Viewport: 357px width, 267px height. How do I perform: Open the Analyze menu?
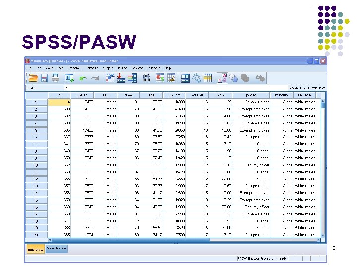pyautogui.click(x=93, y=68)
